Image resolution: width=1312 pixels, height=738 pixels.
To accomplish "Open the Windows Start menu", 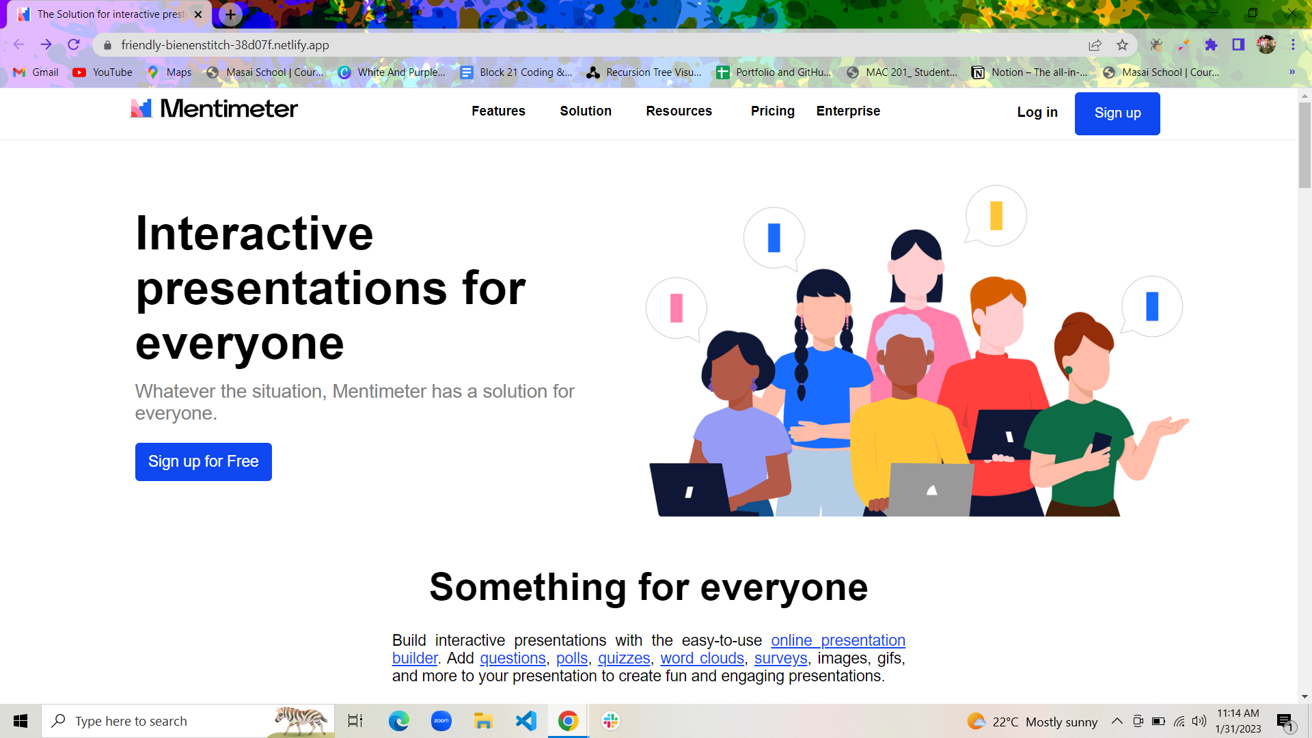I will tap(20, 721).
